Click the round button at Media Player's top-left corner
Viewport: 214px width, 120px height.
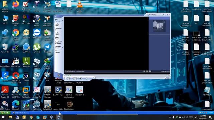55,16
